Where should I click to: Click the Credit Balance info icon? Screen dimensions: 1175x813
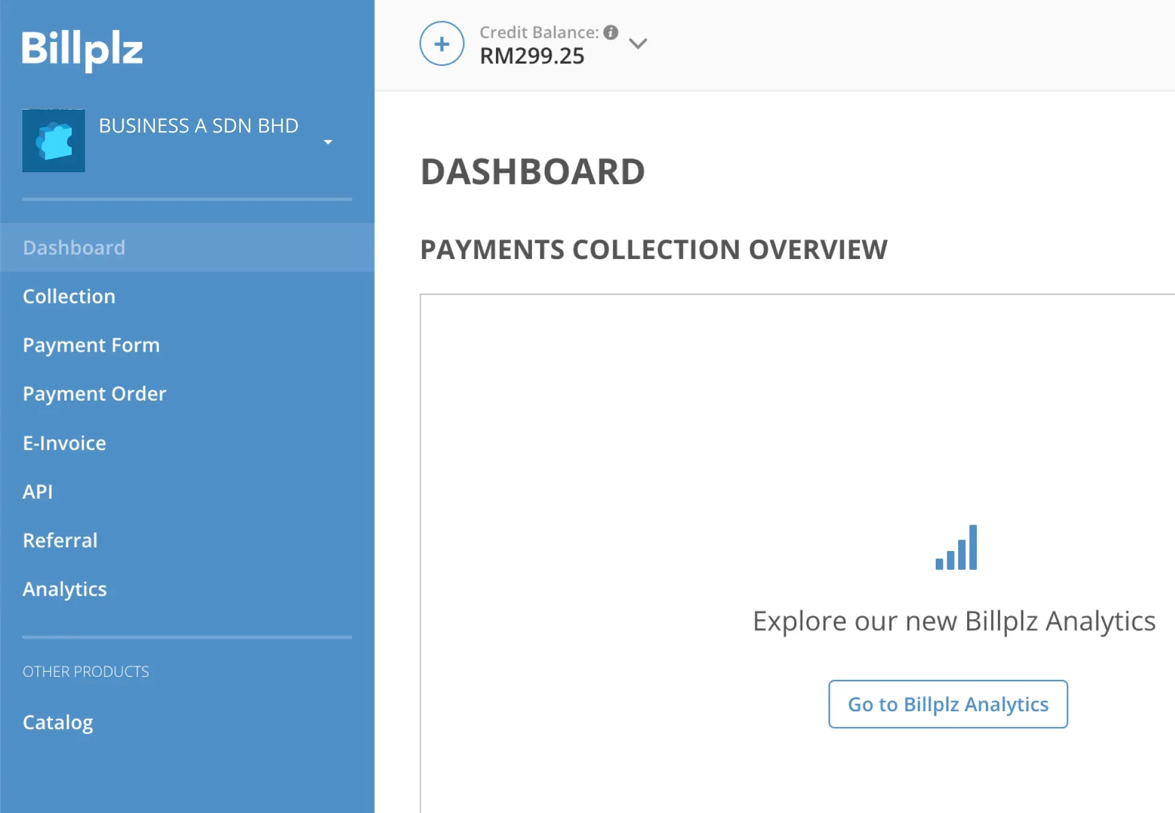tap(611, 33)
